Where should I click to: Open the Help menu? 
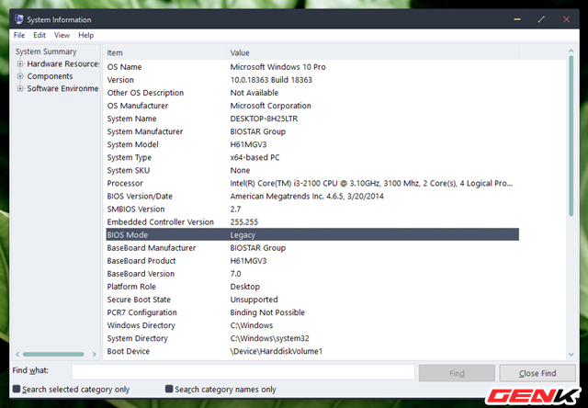[x=85, y=35]
